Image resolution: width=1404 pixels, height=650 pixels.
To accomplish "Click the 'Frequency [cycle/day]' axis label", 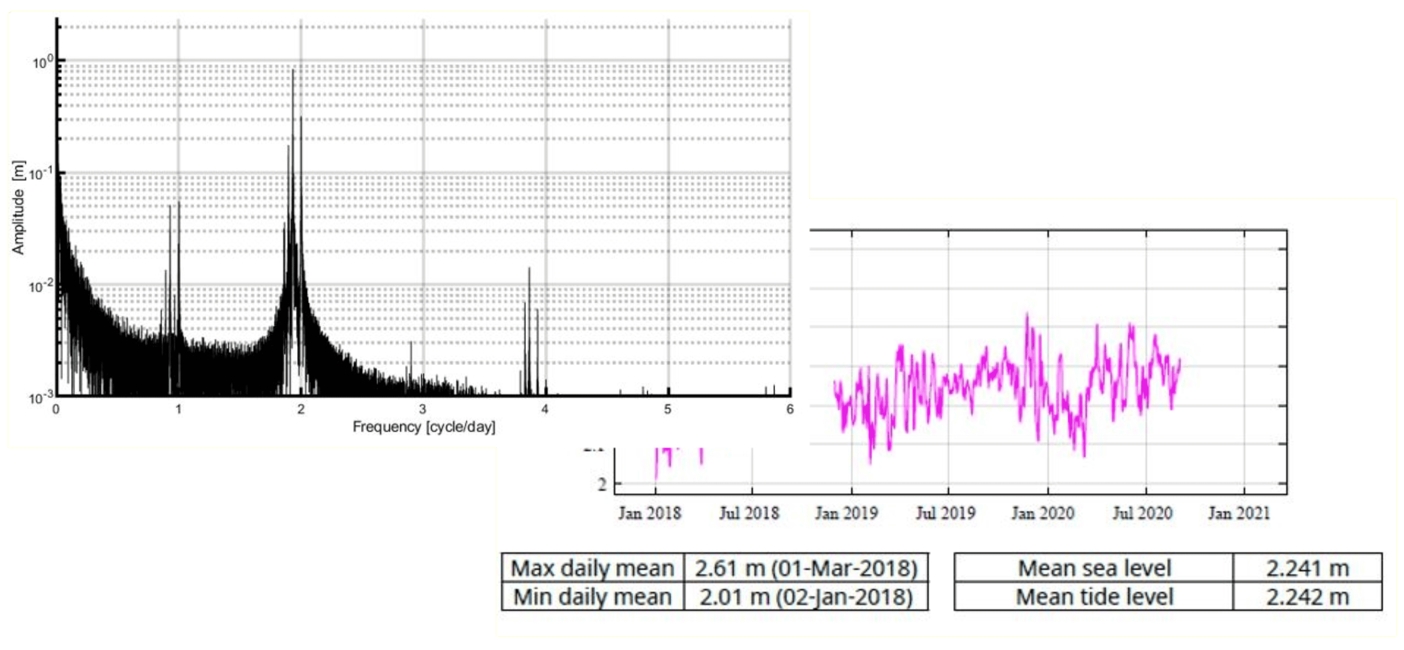I will [423, 426].
